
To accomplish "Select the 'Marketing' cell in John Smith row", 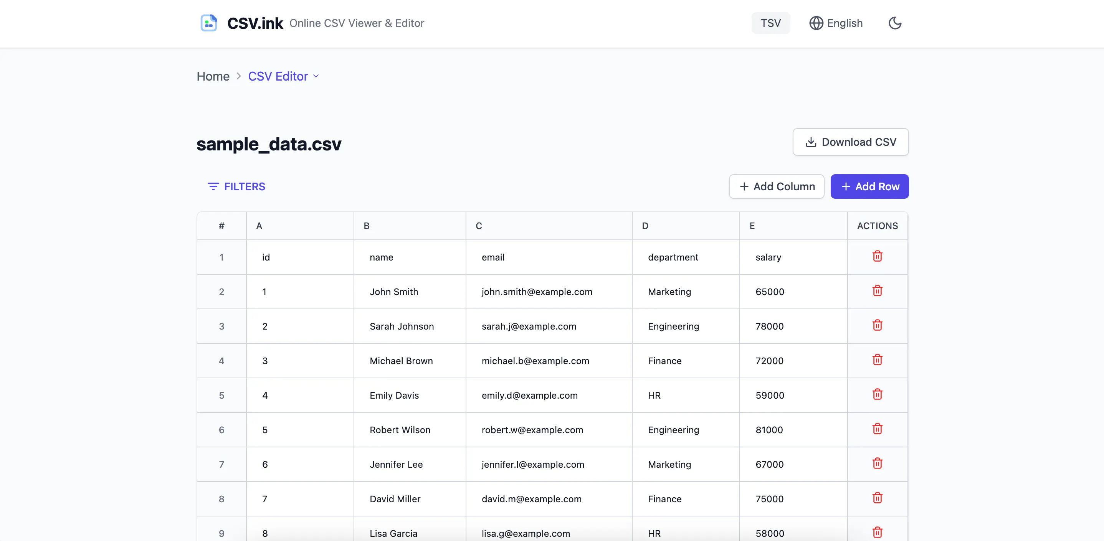I will (686, 292).
